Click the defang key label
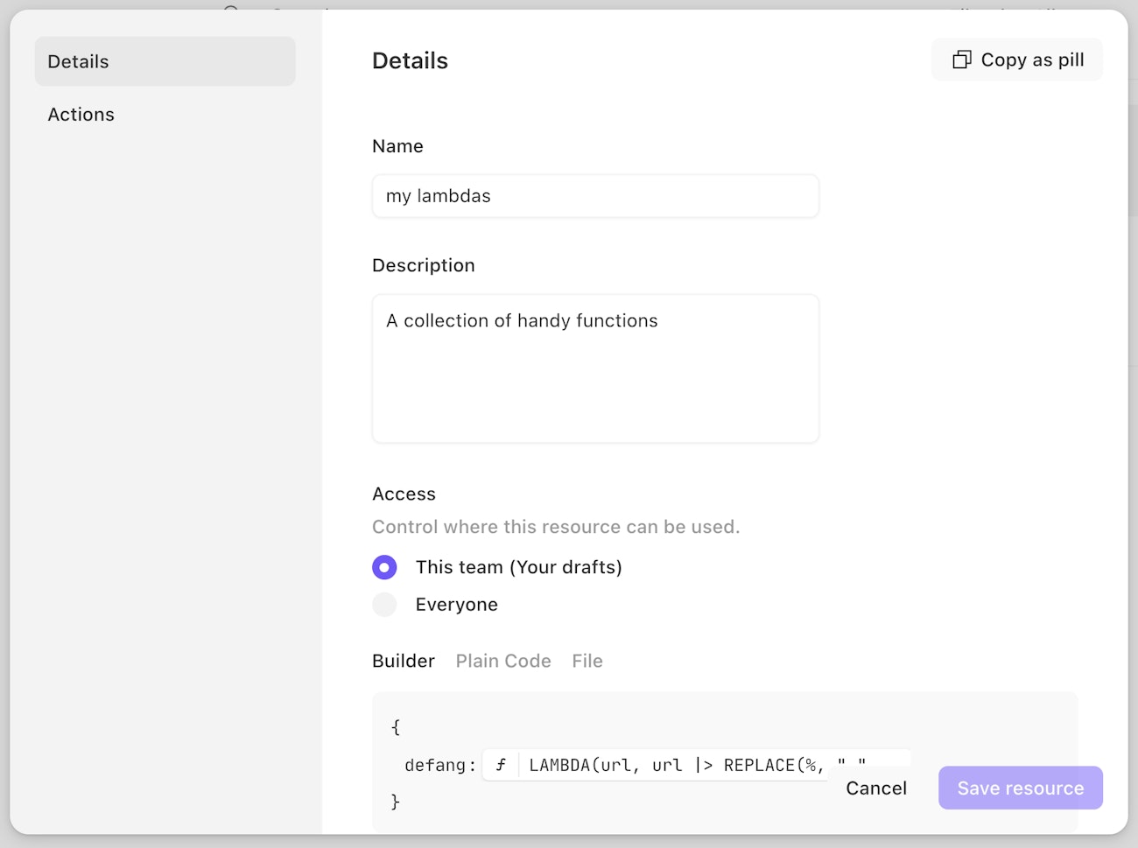Image resolution: width=1138 pixels, height=848 pixels. [x=435, y=765]
